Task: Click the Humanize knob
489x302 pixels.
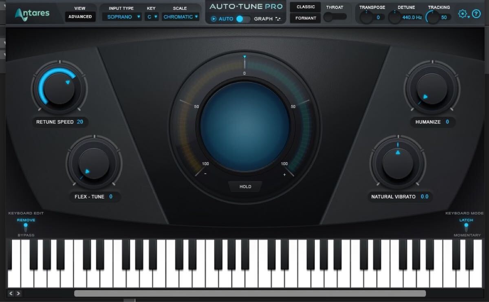Action: [x=432, y=89]
